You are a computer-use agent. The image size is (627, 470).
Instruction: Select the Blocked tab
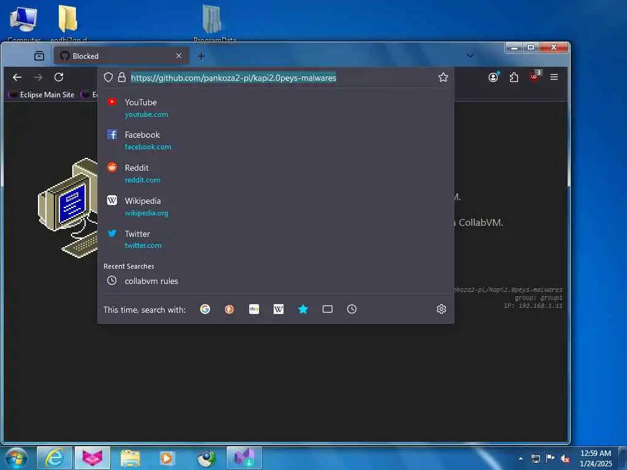(121, 56)
